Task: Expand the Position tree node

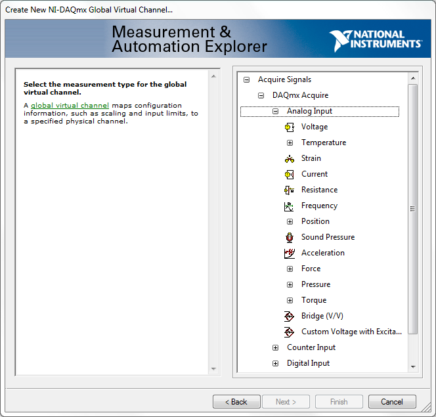Action: pyautogui.click(x=290, y=221)
